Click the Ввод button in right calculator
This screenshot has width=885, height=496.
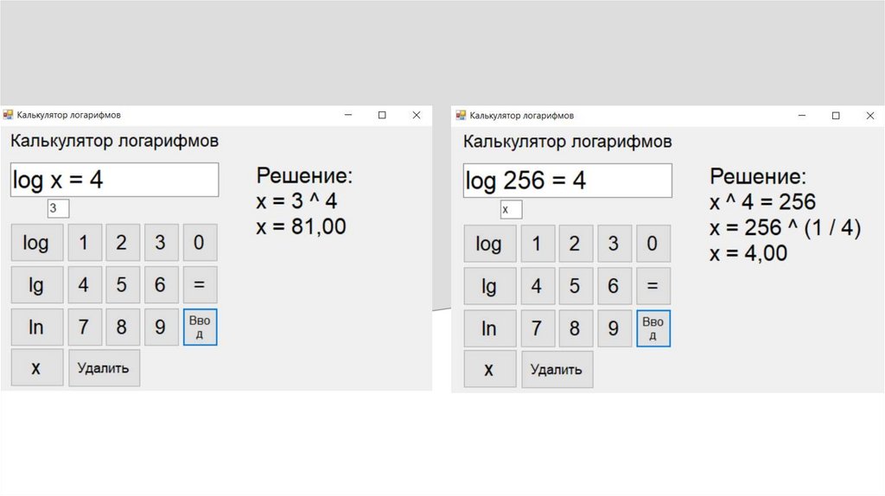tap(653, 328)
